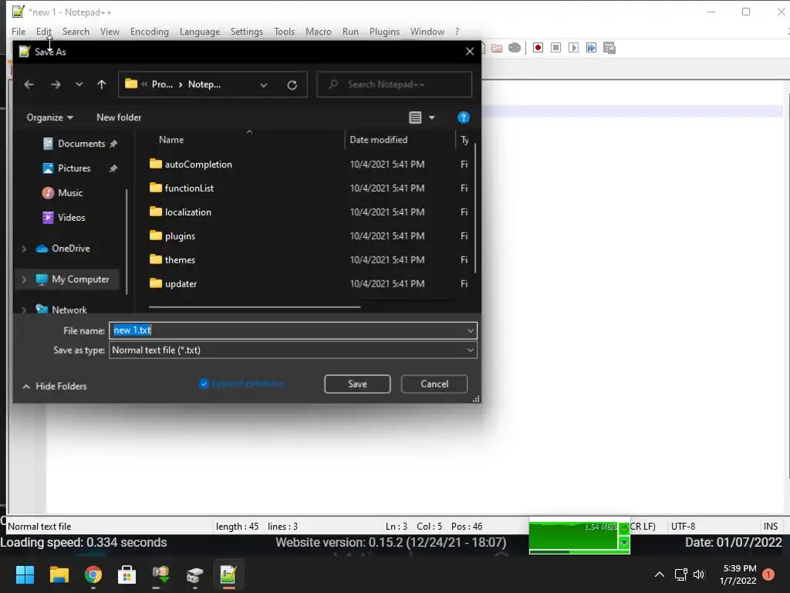Screen dimensions: 790x593
Task: Open the Macro menu
Action: [x=319, y=31]
